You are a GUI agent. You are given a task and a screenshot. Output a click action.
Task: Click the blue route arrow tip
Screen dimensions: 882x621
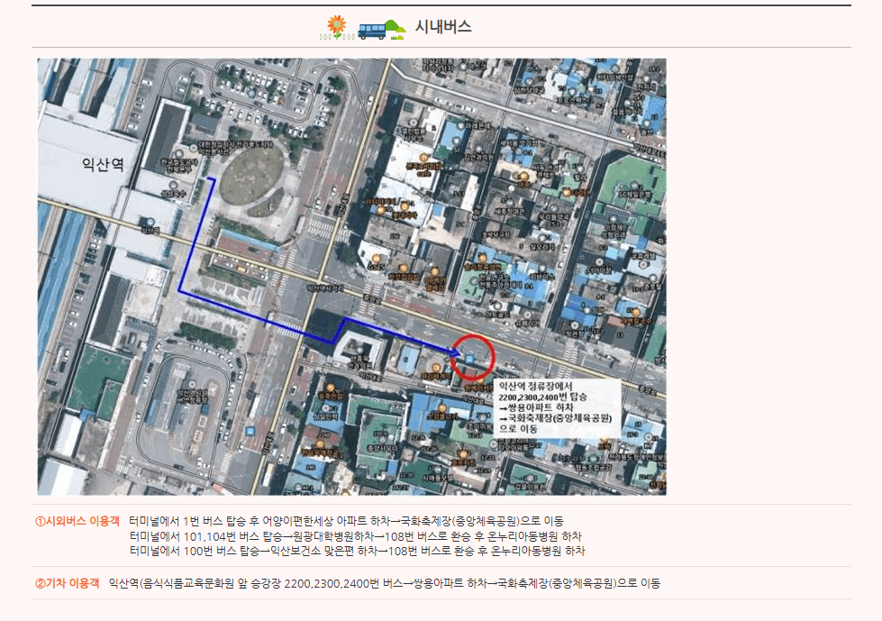pyautogui.click(x=457, y=352)
